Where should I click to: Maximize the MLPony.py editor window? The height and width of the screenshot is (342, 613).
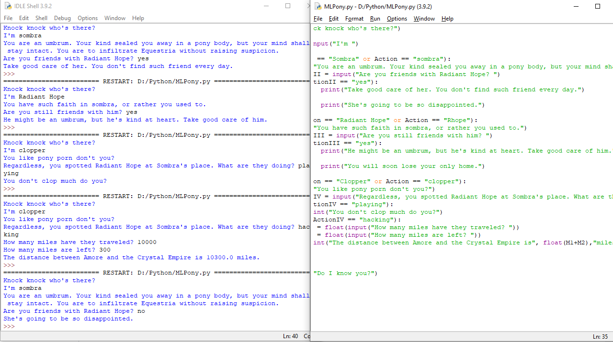[x=597, y=6]
